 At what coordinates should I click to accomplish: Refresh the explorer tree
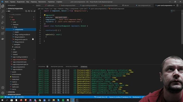tap(32, 11)
